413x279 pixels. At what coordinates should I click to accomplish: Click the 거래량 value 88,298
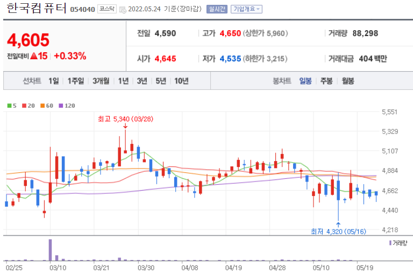click(x=365, y=33)
